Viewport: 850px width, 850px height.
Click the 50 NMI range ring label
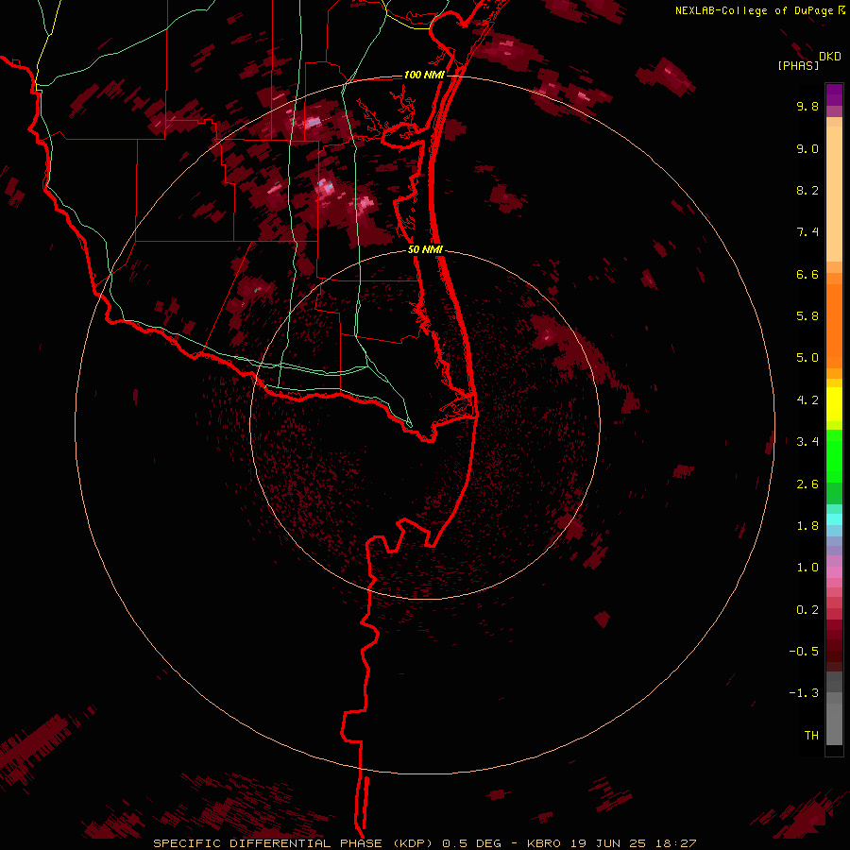tap(425, 250)
